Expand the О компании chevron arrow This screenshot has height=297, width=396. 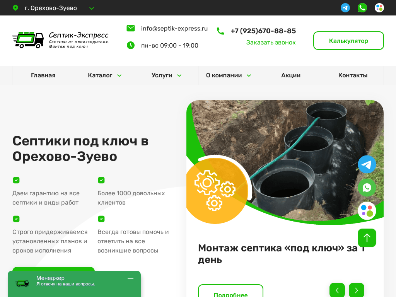(249, 75)
